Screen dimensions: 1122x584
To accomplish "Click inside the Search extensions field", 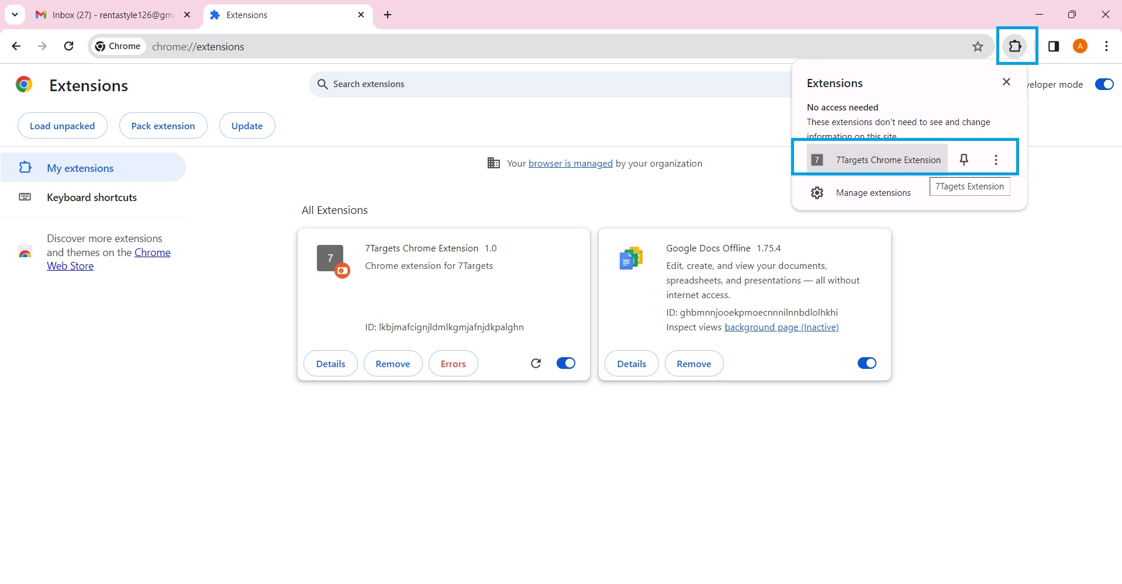I will pos(409,84).
